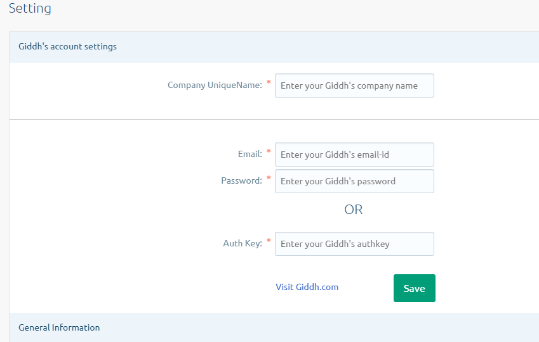Click the Email field label

tap(250, 154)
